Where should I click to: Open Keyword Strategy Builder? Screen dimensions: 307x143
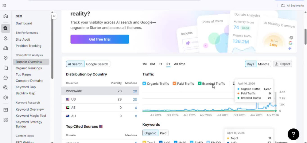pyautogui.click(x=29, y=124)
